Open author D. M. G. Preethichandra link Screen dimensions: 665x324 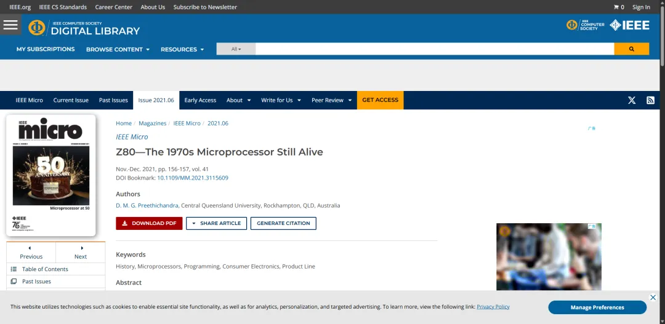(x=147, y=205)
